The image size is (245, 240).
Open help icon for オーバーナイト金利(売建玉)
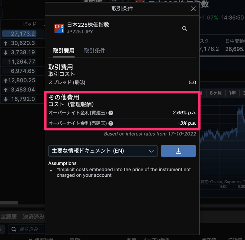pos(111,123)
